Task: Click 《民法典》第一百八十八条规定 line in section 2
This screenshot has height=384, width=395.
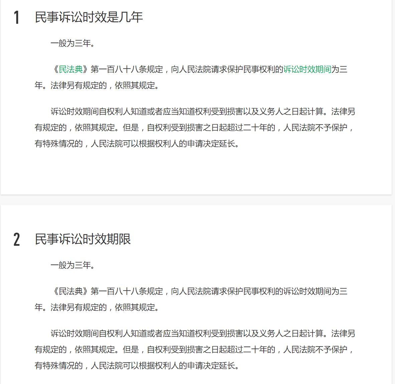Action: [x=199, y=291]
